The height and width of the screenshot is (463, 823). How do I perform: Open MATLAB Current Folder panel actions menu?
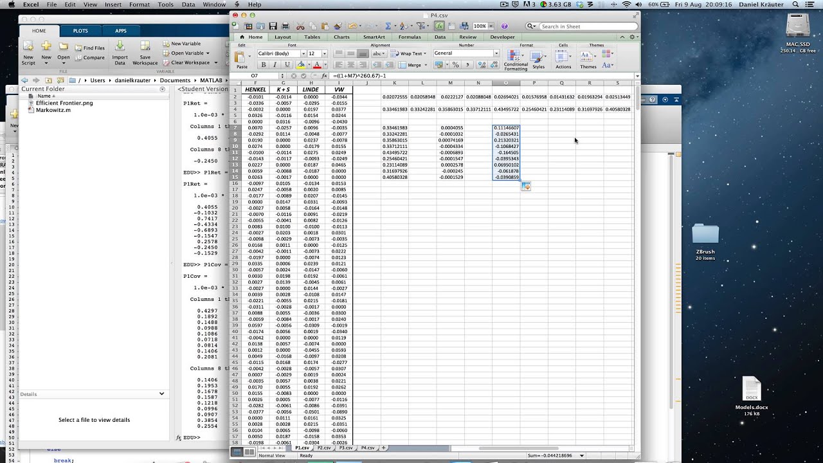coord(162,89)
